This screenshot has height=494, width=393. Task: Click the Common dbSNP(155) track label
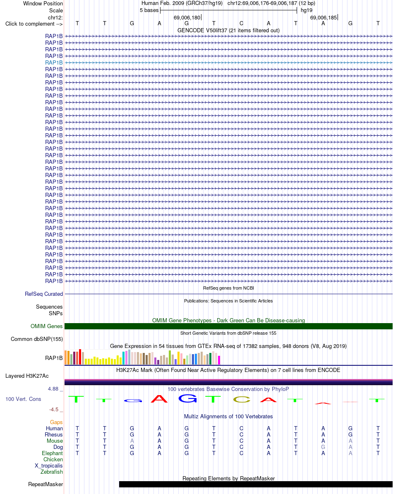coord(37,339)
